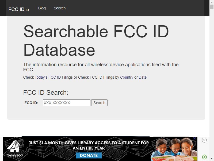Open the Blog page from navbar

tap(42, 8)
